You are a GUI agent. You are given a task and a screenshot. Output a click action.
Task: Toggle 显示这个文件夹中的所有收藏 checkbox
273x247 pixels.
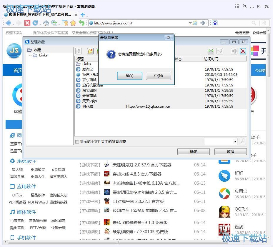[77, 141]
